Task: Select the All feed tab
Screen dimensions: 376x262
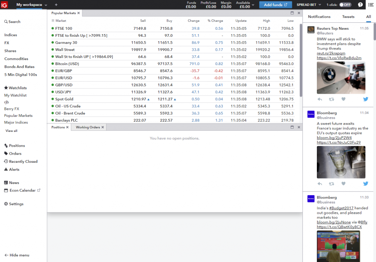Action: [369, 17]
